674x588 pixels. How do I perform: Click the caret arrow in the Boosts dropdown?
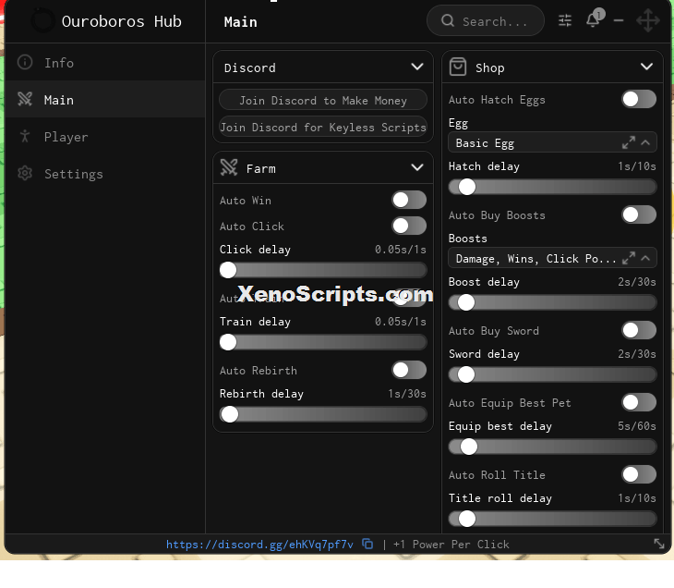(x=645, y=258)
